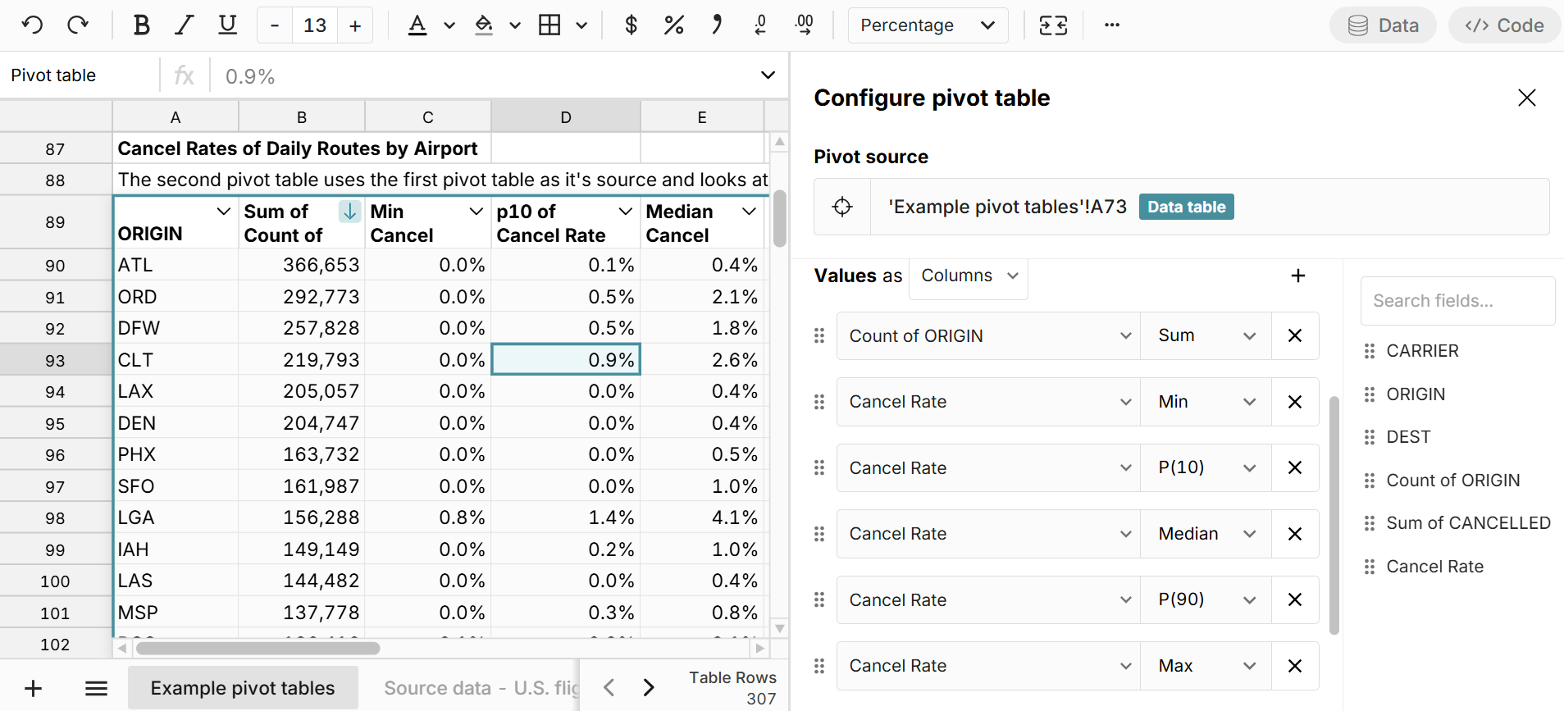Image resolution: width=1564 pixels, height=711 pixels.
Task: Expand the Values as Columns dropdown
Action: pos(969,276)
